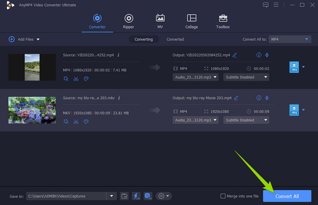Click the 1080x1920 output resolution text
318x205 pixels.
[x=219, y=69]
